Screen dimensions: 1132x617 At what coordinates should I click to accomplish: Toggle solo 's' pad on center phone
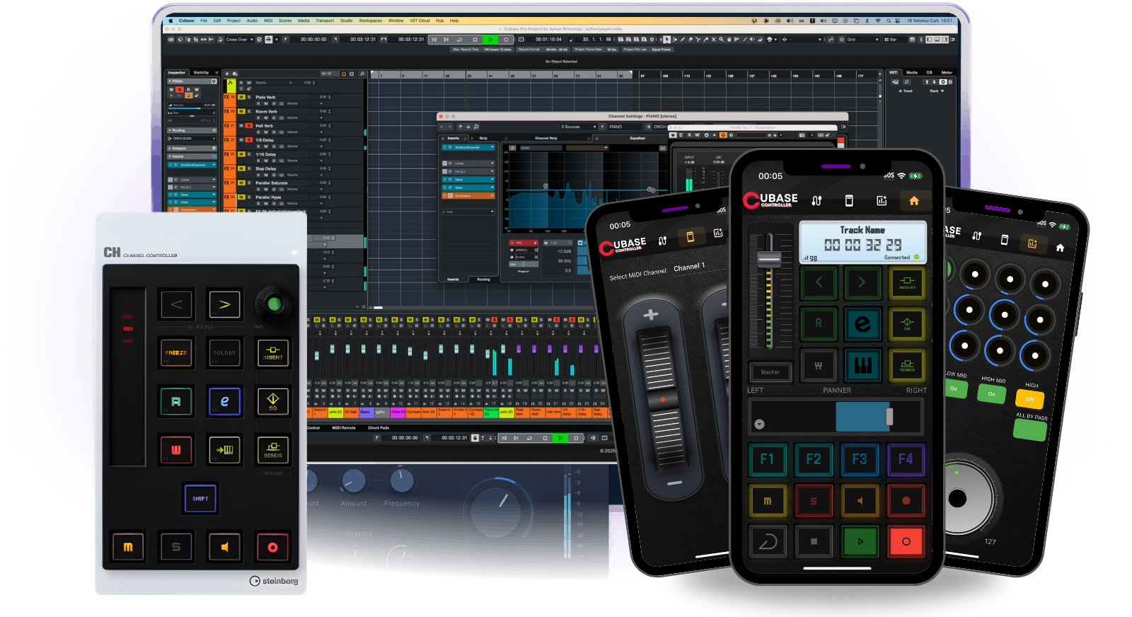click(x=814, y=500)
